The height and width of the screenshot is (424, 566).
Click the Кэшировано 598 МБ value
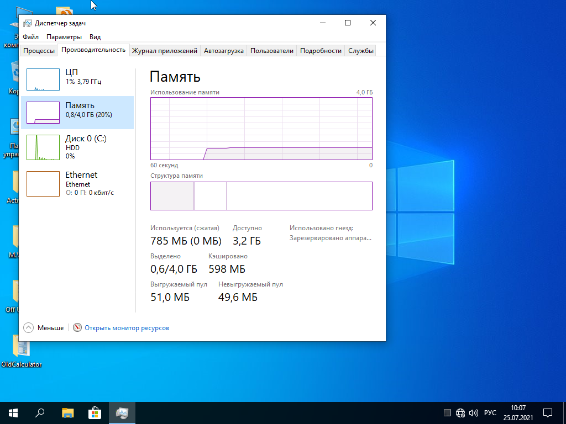pos(227,269)
